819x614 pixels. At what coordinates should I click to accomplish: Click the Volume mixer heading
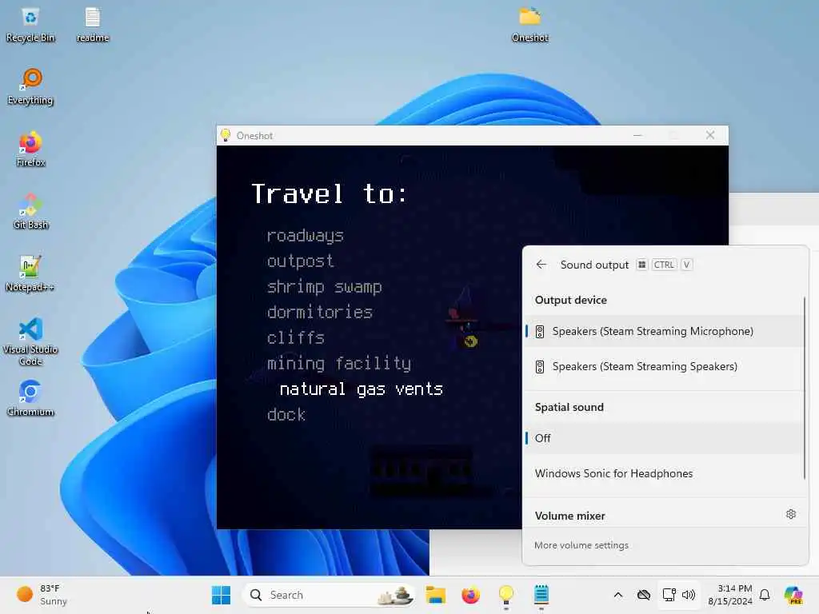569,516
